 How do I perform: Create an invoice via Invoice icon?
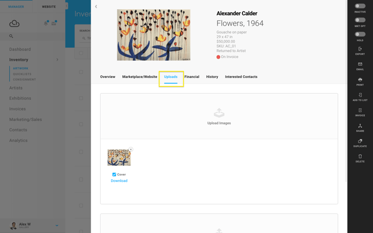[x=360, y=111]
